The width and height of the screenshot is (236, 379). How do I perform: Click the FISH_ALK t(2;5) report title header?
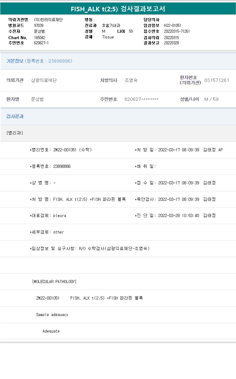click(118, 9)
